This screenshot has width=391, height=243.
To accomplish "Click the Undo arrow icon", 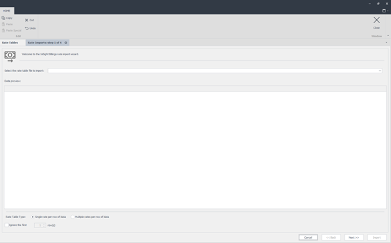I will pos(27,29).
